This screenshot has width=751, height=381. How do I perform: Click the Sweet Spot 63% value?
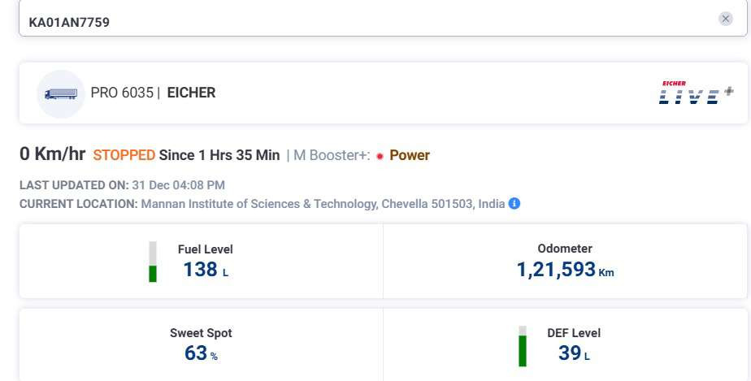tap(202, 353)
